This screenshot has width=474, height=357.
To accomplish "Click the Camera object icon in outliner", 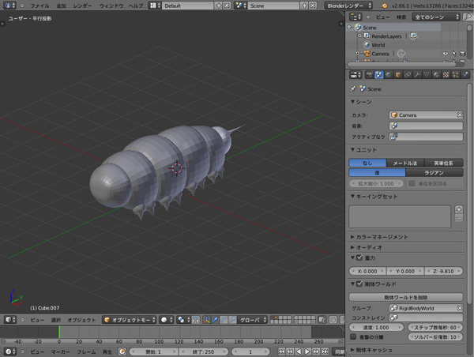I will click(367, 54).
